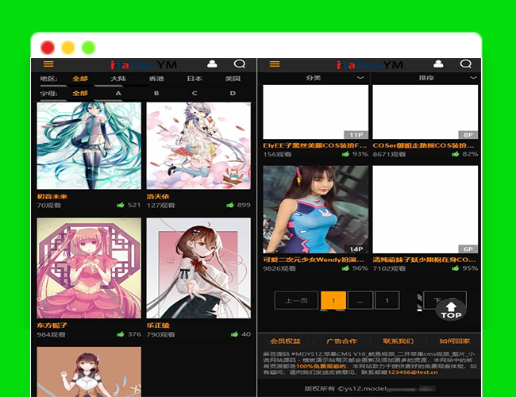The image size is (516, 397).
Task: Click the ellipsis page button
Action: click(x=360, y=300)
